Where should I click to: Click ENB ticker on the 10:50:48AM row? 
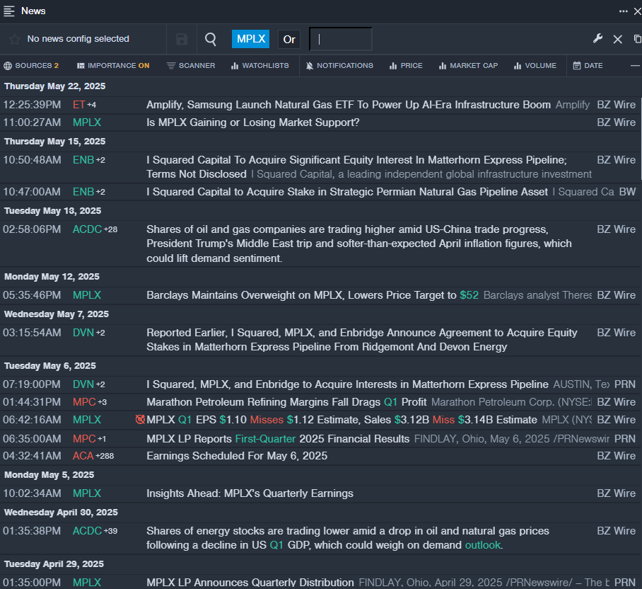point(83,160)
